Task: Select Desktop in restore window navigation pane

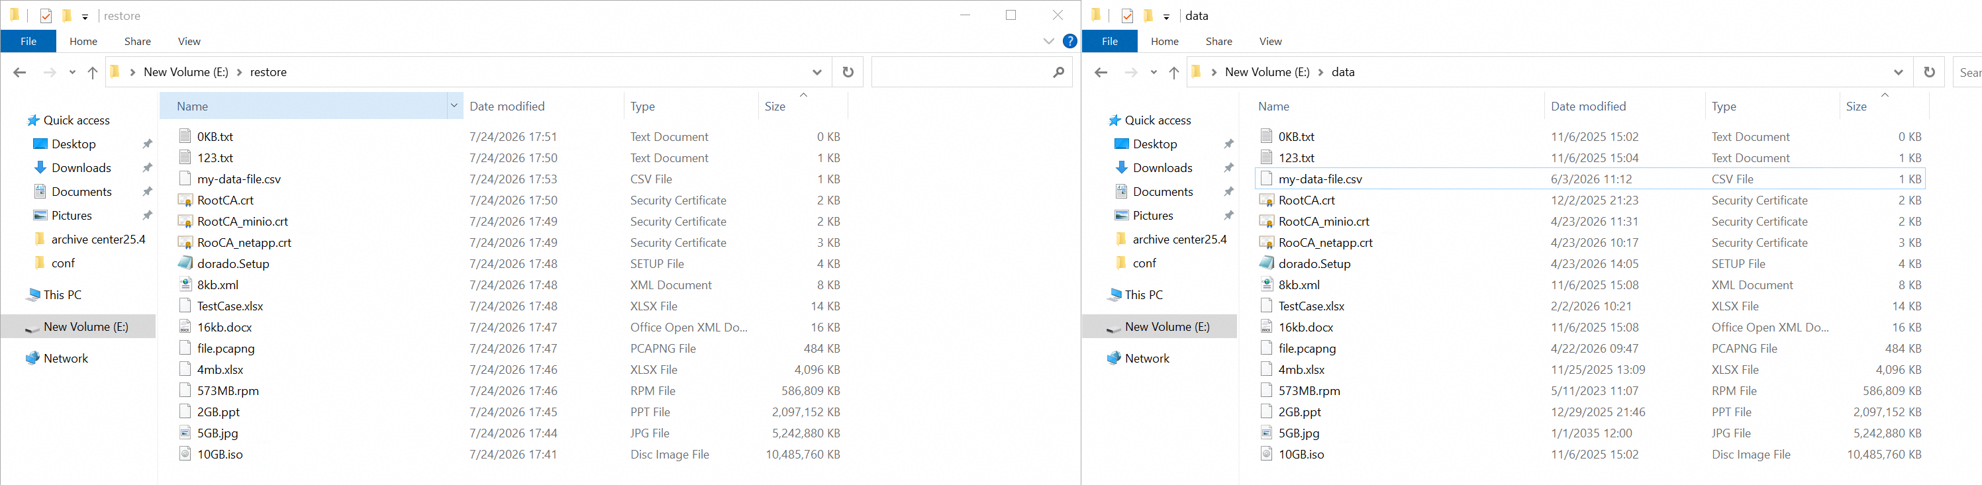Action: pos(74,144)
